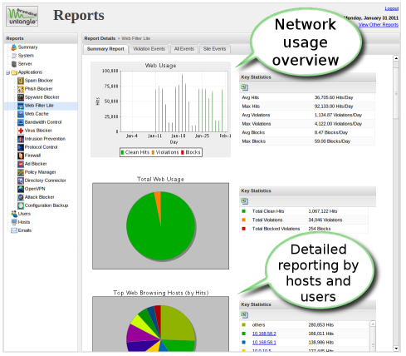The height and width of the screenshot is (356, 406).
Task: Click the Total Web Usage pie chart
Action: coord(160,226)
